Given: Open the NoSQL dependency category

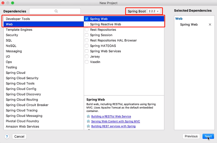Looking at the screenshot, I should 11,46.
